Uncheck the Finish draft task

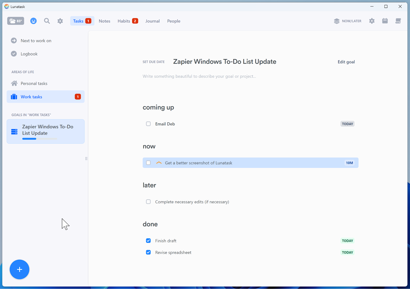point(148,241)
